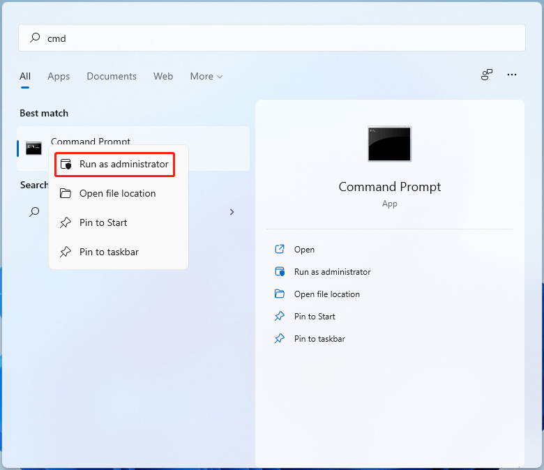Click the blue pin icon beside details-pane Pin to Start

280,316
